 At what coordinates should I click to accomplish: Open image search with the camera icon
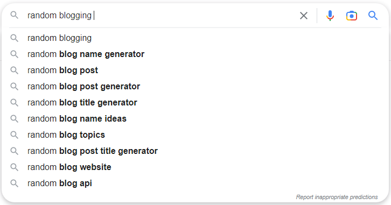coord(352,16)
